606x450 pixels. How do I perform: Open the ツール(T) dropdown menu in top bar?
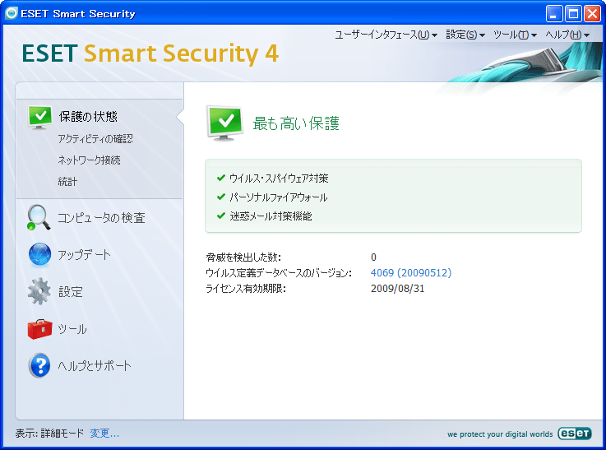point(516,35)
